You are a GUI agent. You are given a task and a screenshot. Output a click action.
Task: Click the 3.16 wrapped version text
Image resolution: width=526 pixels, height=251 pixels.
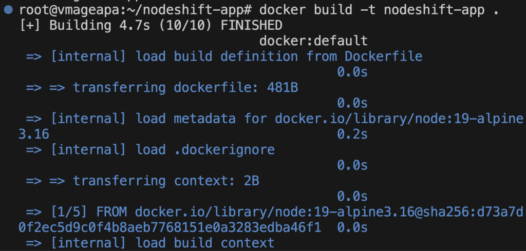(33, 134)
